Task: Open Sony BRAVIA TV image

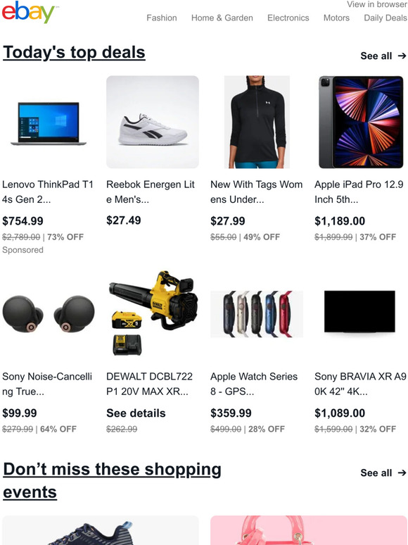Action: [359, 312]
